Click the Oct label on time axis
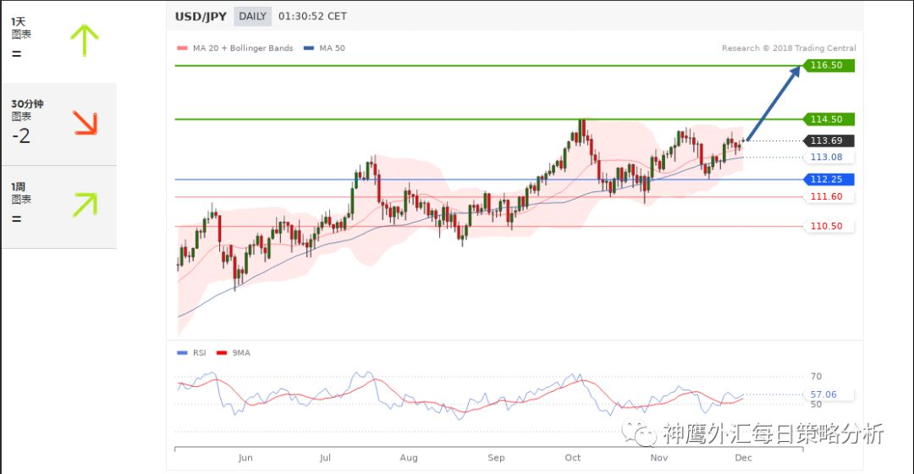914x474 pixels. 573,458
